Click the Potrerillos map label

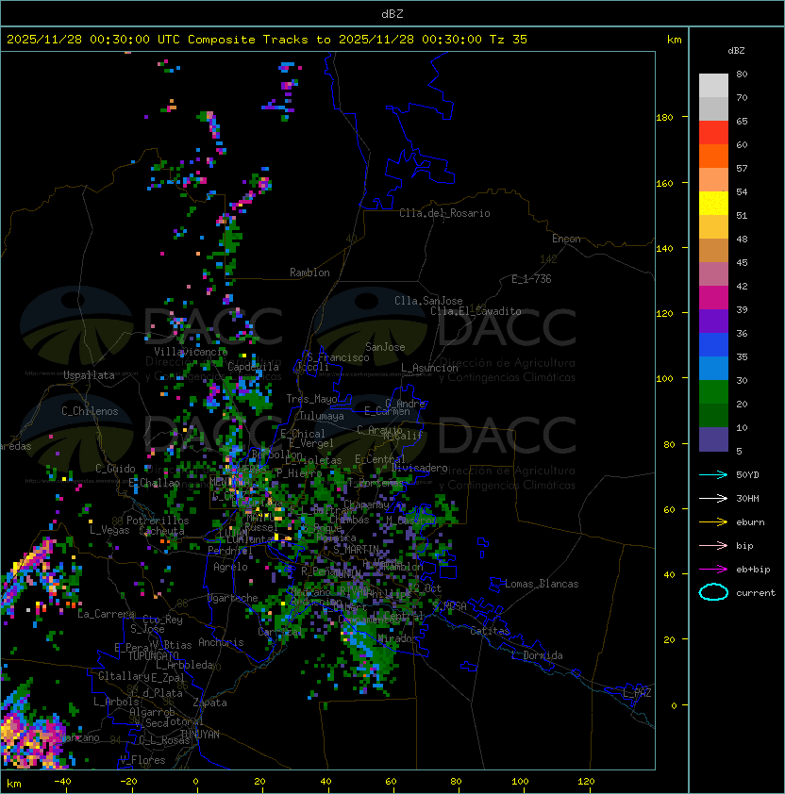(x=158, y=521)
